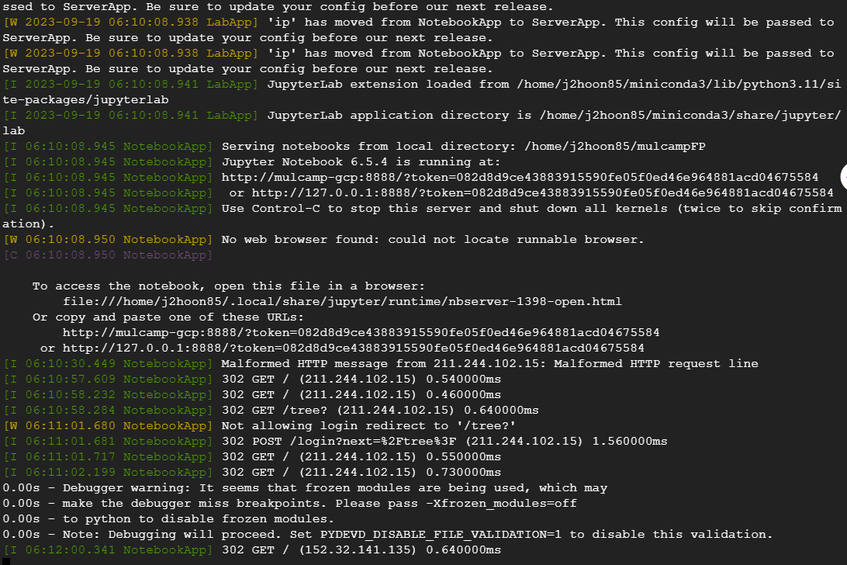Click the '-Xfrozen_modules=off' option text
847x565 pixels.
pyautogui.click(x=501, y=504)
